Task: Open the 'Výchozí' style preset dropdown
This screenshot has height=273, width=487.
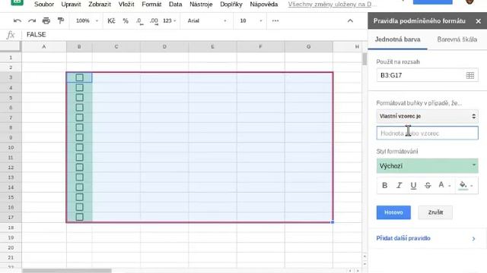Action: coord(427,166)
